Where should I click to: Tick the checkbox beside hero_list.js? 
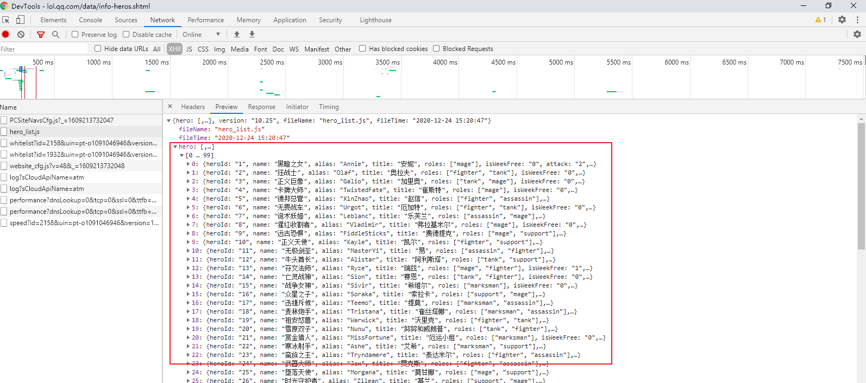(x=4, y=131)
